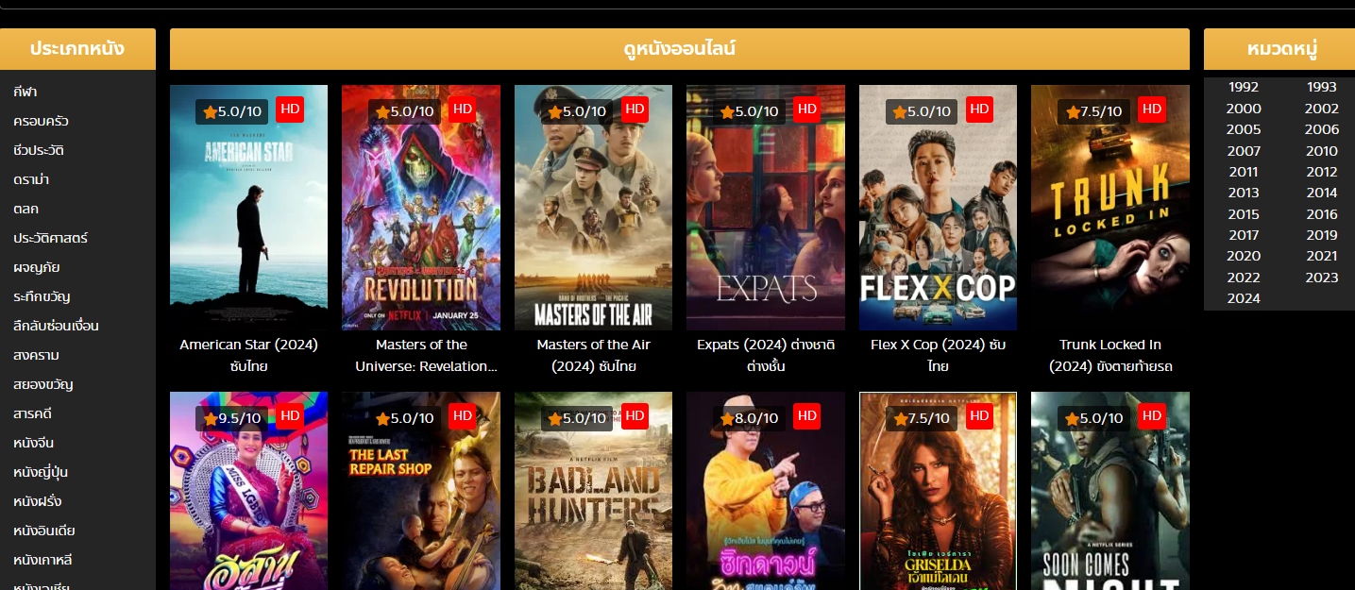The height and width of the screenshot is (590, 1355).
Task: Open the Trunk Locked In (2024) title link
Action: tap(1110, 355)
